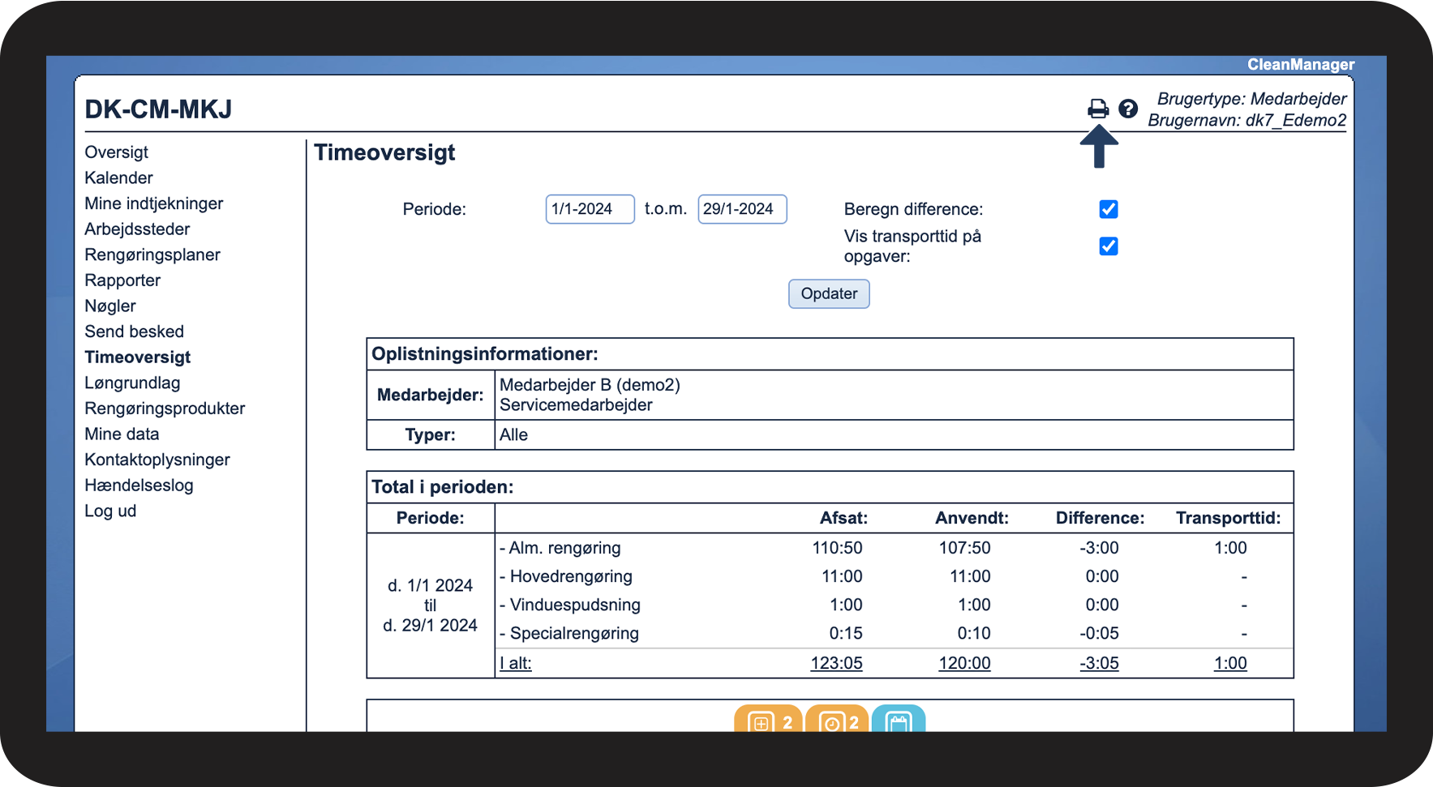Click the orange clock icon tab
This screenshot has width=1433, height=787.
click(837, 720)
